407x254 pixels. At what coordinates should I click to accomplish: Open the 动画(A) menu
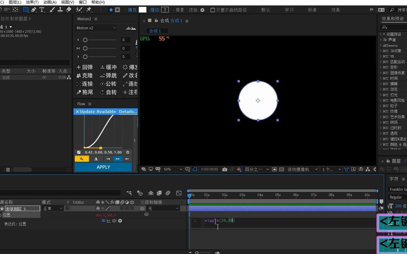pyautogui.click(x=50, y=2)
